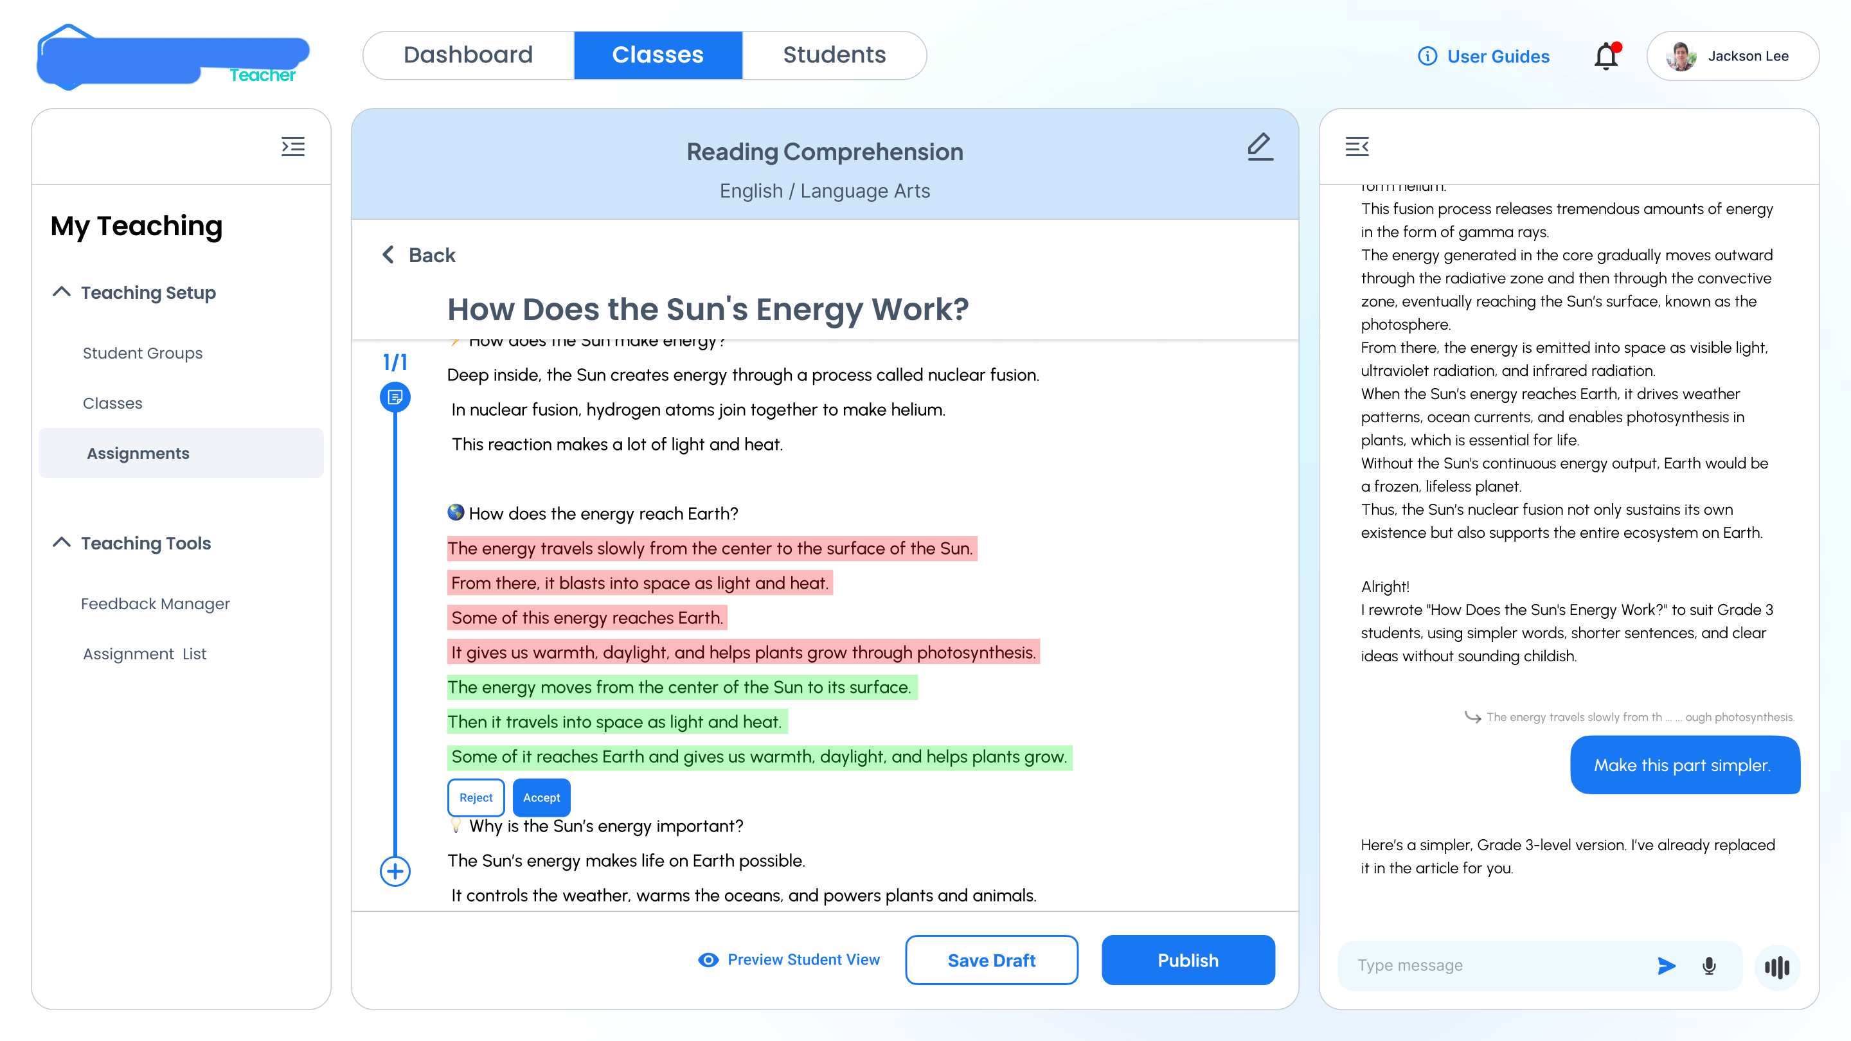Activate the microphone icon

1710,966
